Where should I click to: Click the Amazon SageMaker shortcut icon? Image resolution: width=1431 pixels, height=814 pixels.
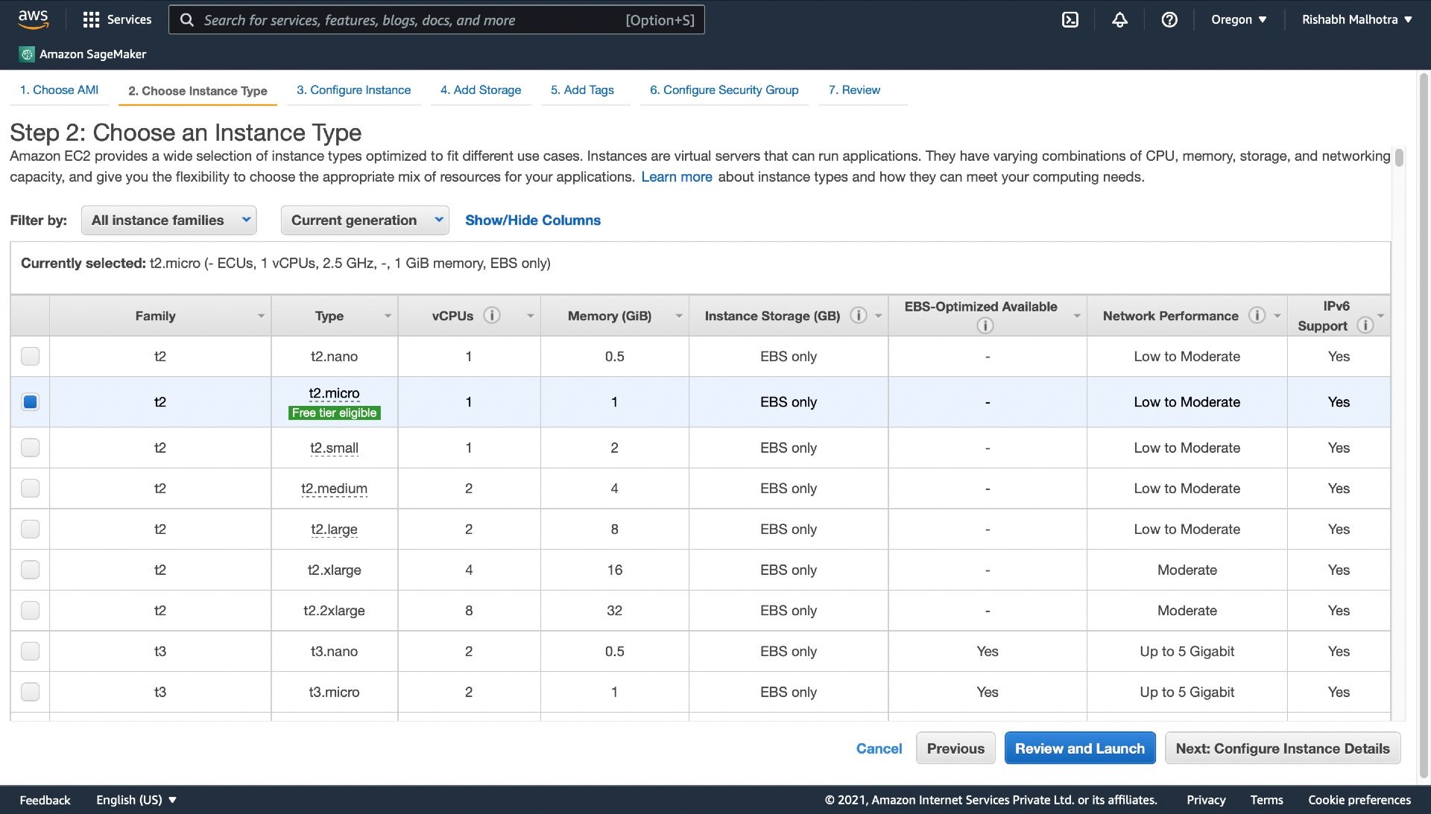point(27,54)
